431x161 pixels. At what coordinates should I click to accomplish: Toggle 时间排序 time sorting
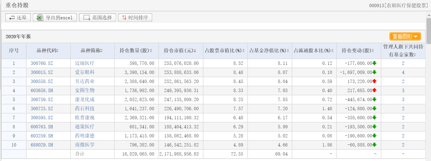[135, 18]
